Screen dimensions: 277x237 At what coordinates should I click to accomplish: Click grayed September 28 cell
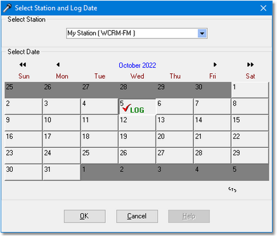pos(137,90)
